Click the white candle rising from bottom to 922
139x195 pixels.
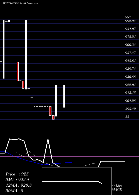[x=56, y=101]
